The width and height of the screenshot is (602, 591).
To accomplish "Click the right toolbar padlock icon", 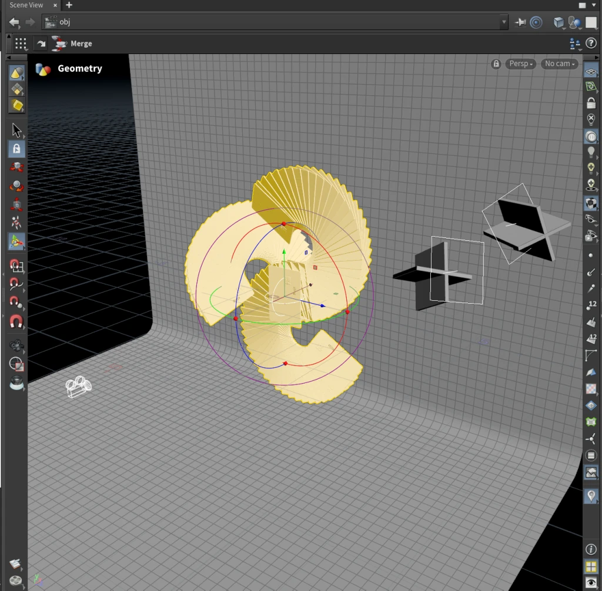I will (591, 103).
